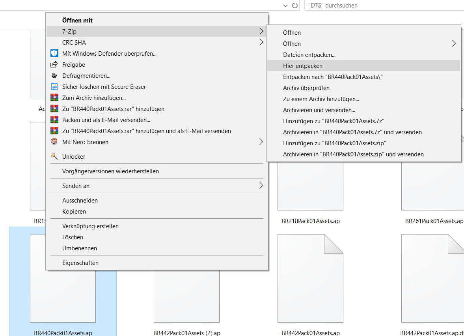Select Kopieren in context menu
The height and width of the screenshot is (336, 464).
pos(157,212)
